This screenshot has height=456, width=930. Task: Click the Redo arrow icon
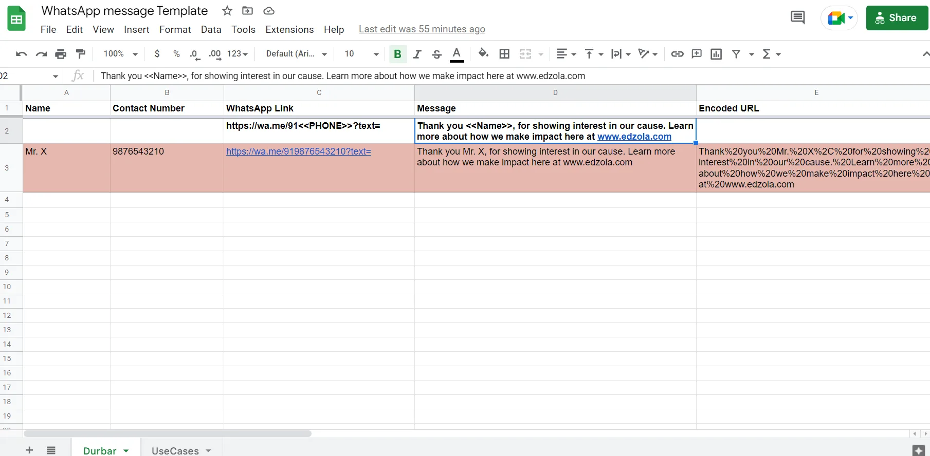pos(41,54)
